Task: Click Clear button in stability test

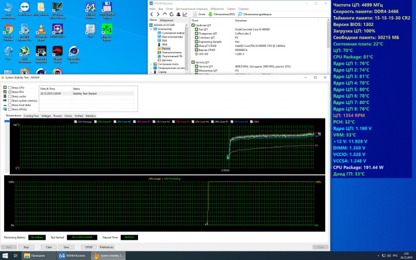Action: (49, 247)
